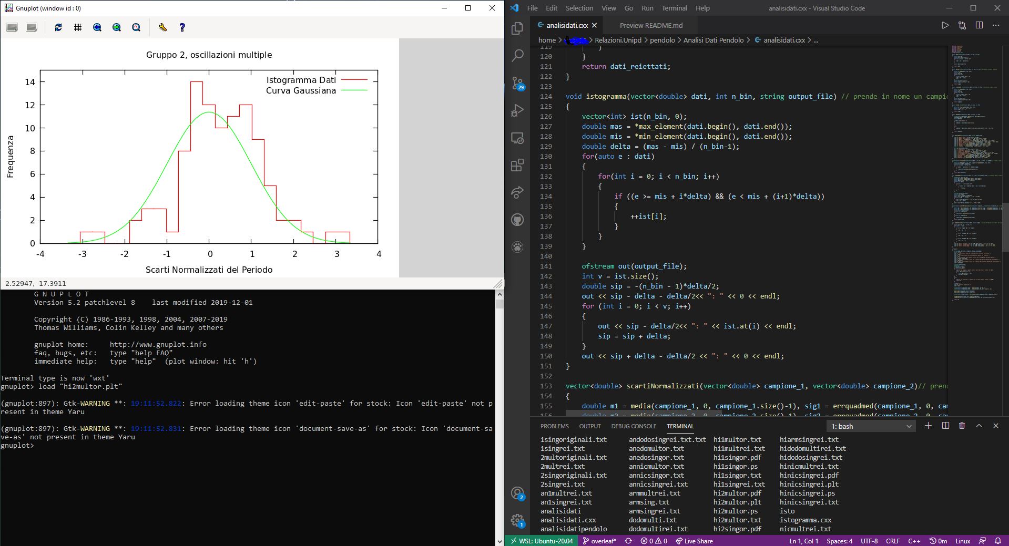The height and width of the screenshot is (546, 1009).
Task: Open editor More Actions ellipsis menu
Action: [996, 25]
